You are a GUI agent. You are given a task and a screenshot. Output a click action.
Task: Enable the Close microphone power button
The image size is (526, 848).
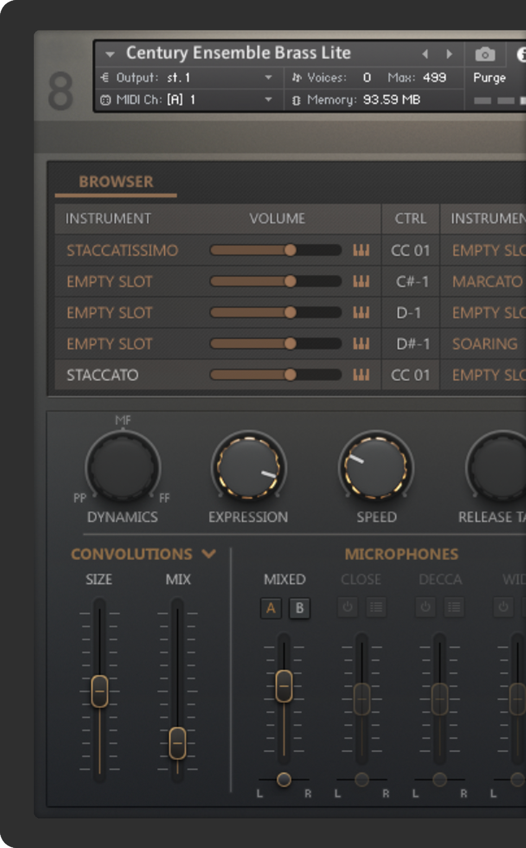coord(348,607)
